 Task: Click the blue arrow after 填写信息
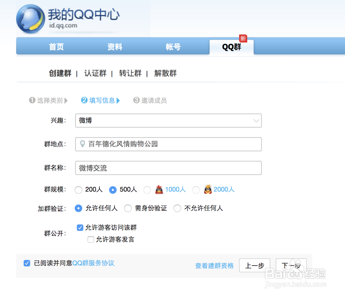118,101
